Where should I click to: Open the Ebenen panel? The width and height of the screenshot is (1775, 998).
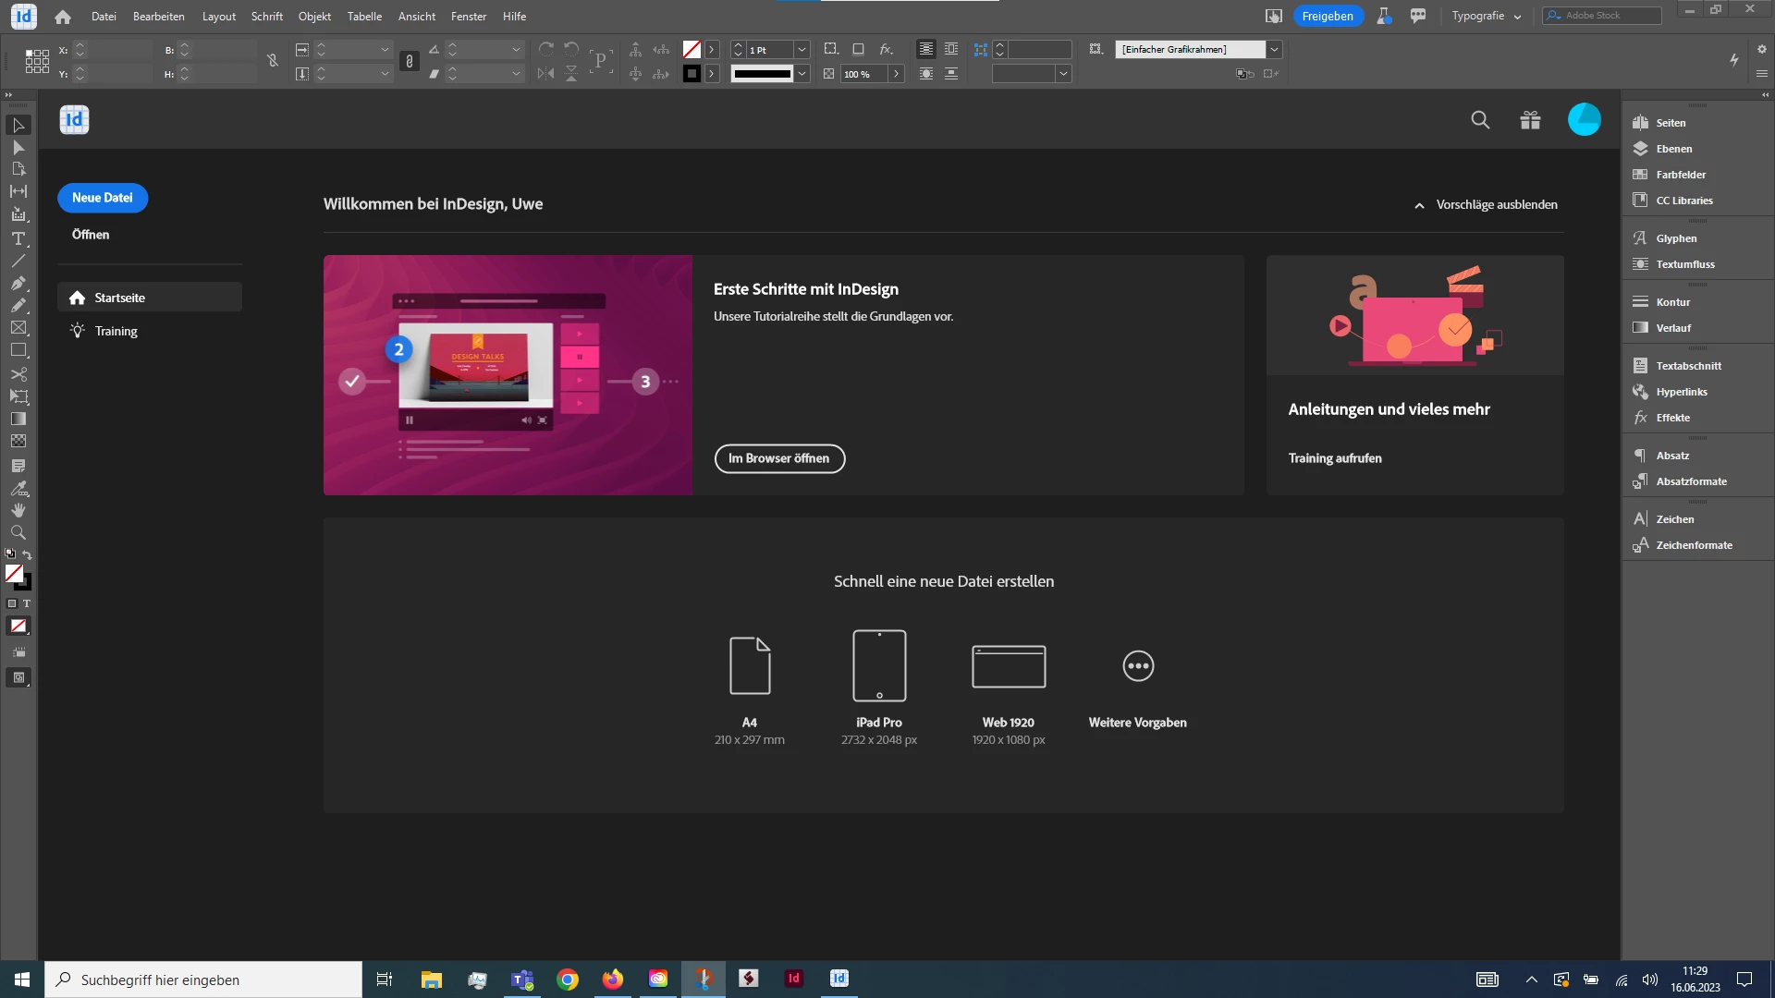coord(1673,149)
